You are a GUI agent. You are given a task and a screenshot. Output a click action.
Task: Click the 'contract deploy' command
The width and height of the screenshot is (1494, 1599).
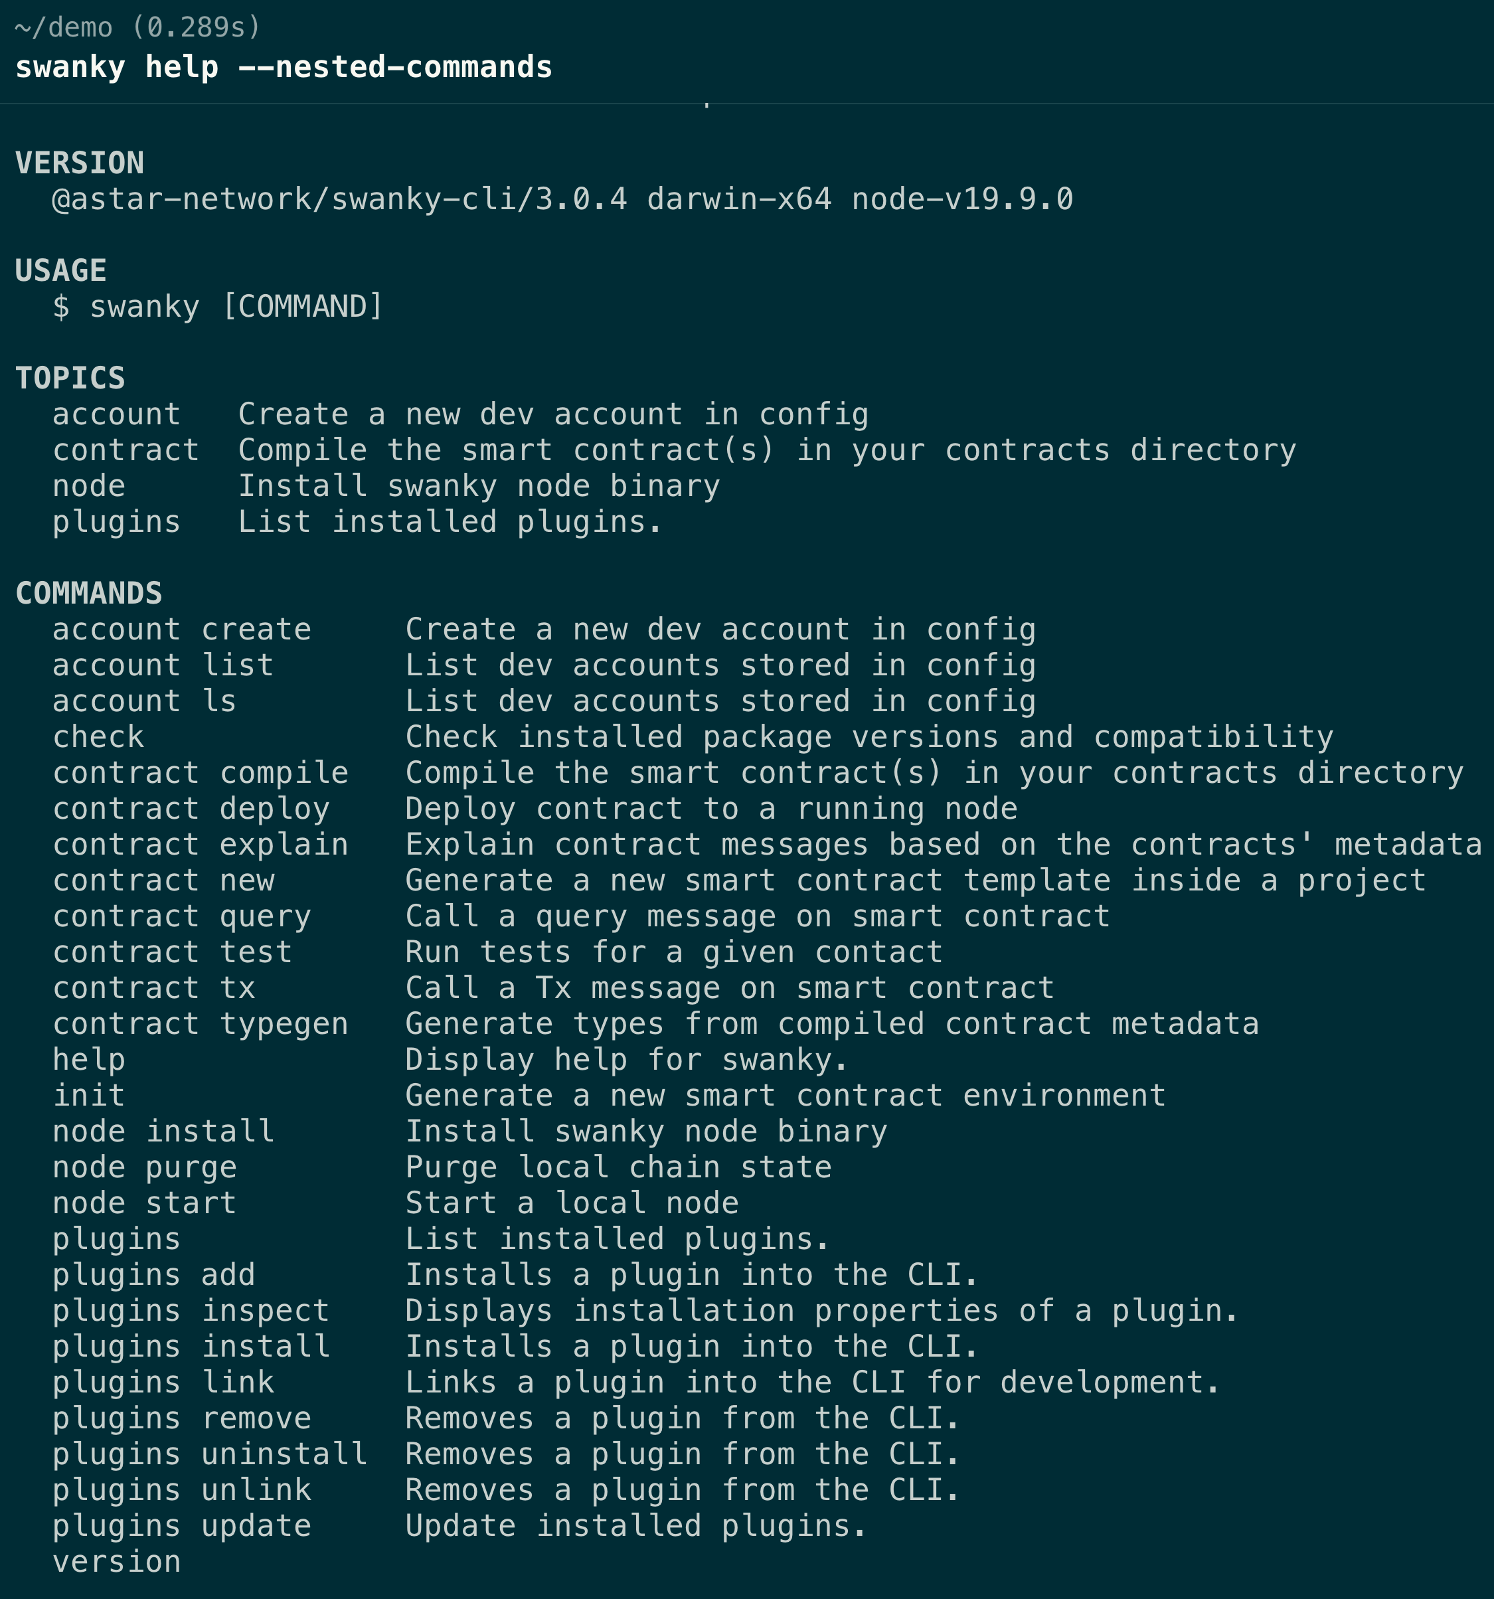[x=191, y=808]
